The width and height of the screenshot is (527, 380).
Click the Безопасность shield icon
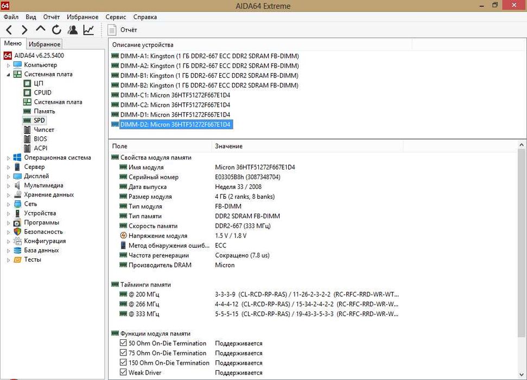click(x=17, y=232)
